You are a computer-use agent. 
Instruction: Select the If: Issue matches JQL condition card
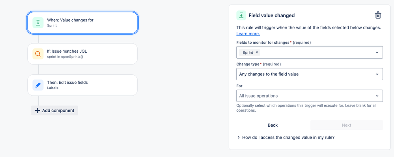click(x=82, y=54)
